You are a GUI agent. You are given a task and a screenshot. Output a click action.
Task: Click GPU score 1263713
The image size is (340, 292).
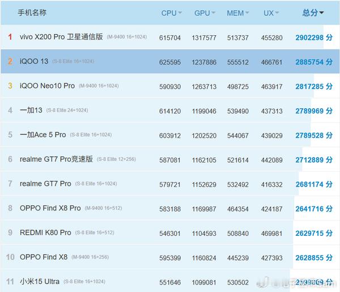(204, 87)
